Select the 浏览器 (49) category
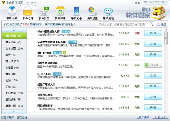This screenshot has height=121, width=170. tap(12, 68)
